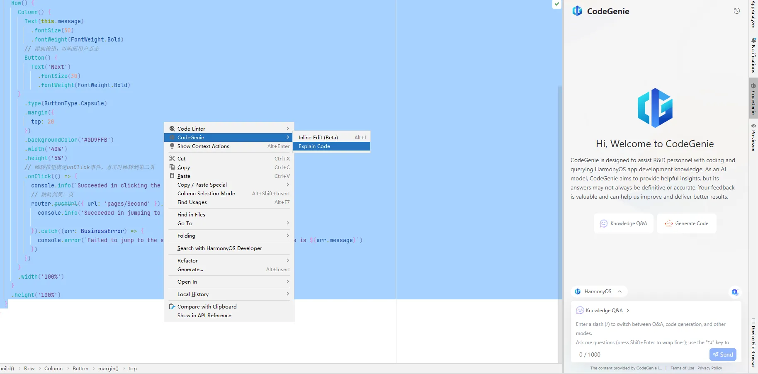Choose Find in Files

pyautogui.click(x=229, y=214)
